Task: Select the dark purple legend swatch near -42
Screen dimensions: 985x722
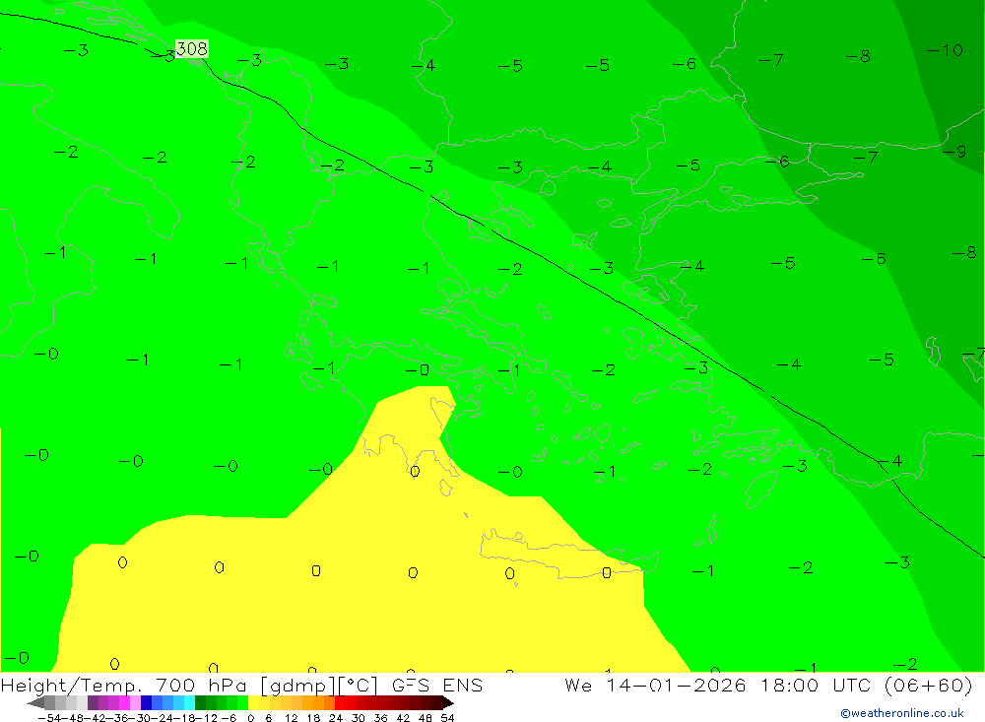Action: coord(93,703)
